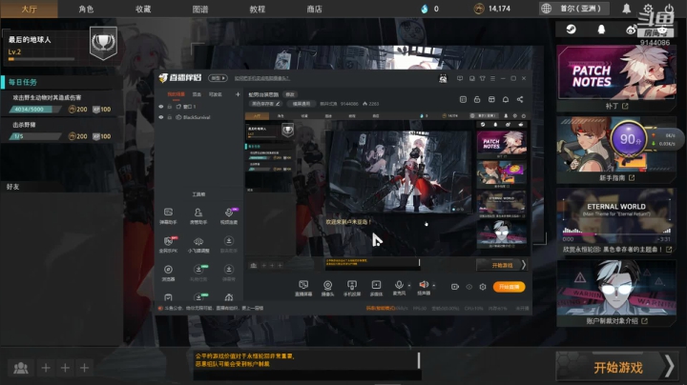687x385 pixels.
Task: Expand the mode pill beside streaming app logo
Action: coord(218,78)
